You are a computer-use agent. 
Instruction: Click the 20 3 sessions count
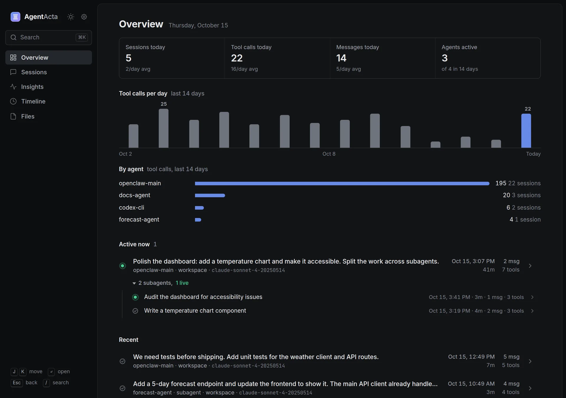coord(522,195)
